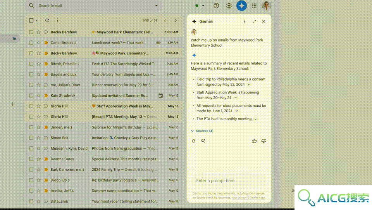This screenshot has height=210, width=372.
Task: Open the Help question mark icon
Action: click(216, 5)
